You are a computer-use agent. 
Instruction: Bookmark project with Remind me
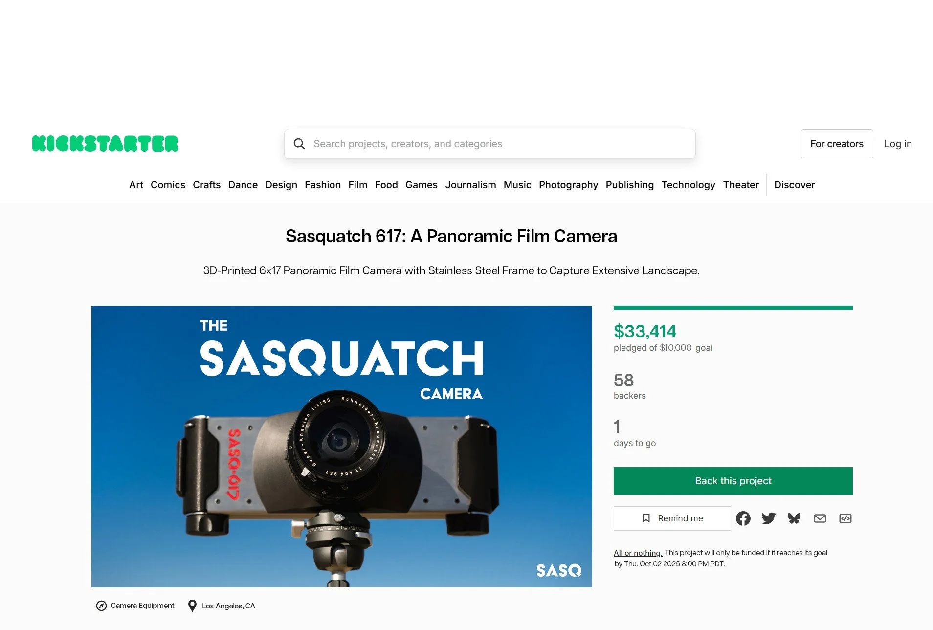pos(672,518)
